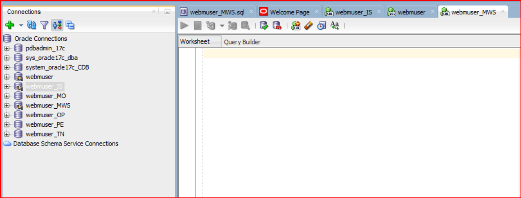Select the webmuser_MWS worksheet tab
521x198 pixels.
(474, 13)
